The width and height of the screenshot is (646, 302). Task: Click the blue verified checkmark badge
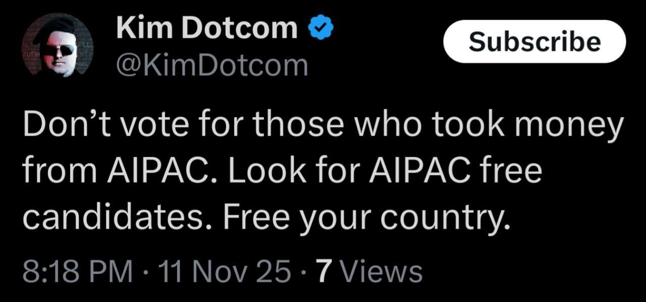(319, 29)
